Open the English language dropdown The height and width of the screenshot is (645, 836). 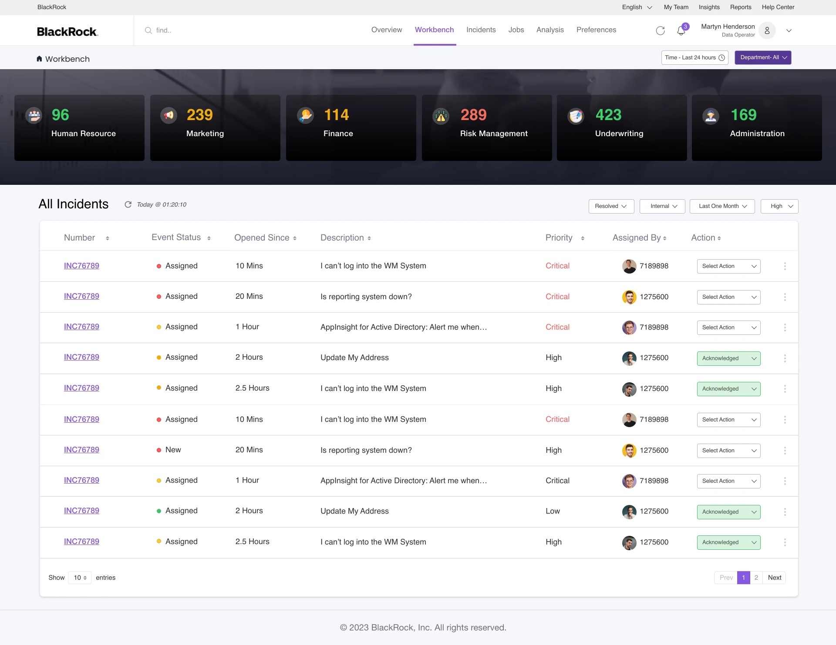click(637, 7)
